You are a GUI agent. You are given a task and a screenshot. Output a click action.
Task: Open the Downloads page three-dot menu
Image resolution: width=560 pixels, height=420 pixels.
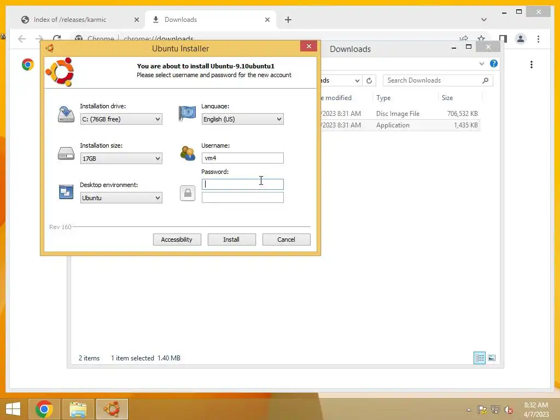pos(532,65)
